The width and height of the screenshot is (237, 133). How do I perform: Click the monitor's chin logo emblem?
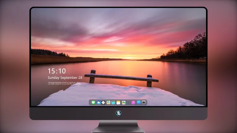point(118,113)
